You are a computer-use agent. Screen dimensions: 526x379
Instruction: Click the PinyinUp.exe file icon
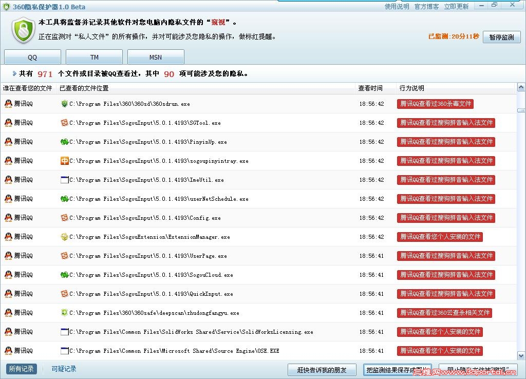[64, 142]
